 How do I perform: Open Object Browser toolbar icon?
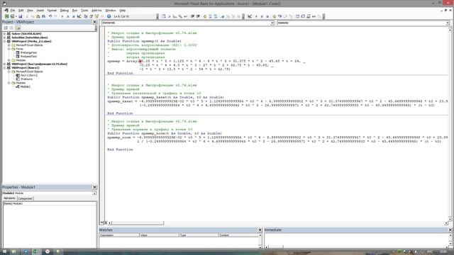click(x=96, y=16)
